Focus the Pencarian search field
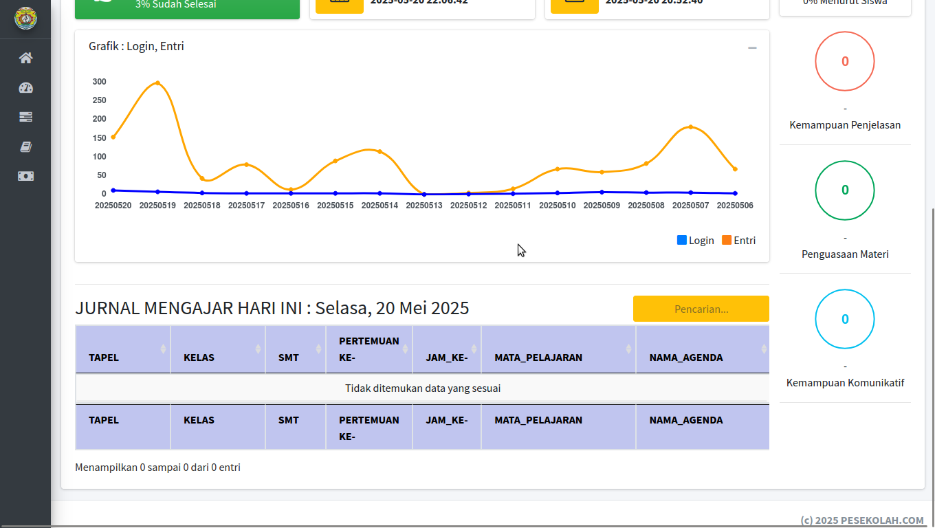This screenshot has height=528, width=935. point(701,309)
